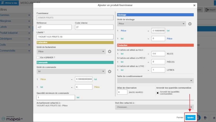Screen dimensions: 216x122
Task: Click the Stockage Pièce-to-lot conversion field
Action: click(x=158, y=31)
